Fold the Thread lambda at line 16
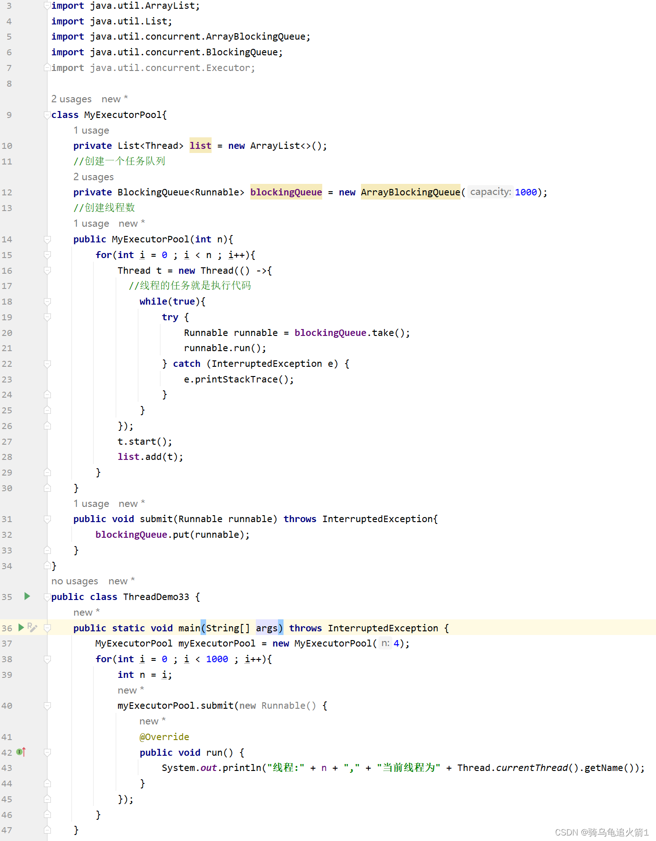Viewport: 656px width, 841px height. click(47, 271)
